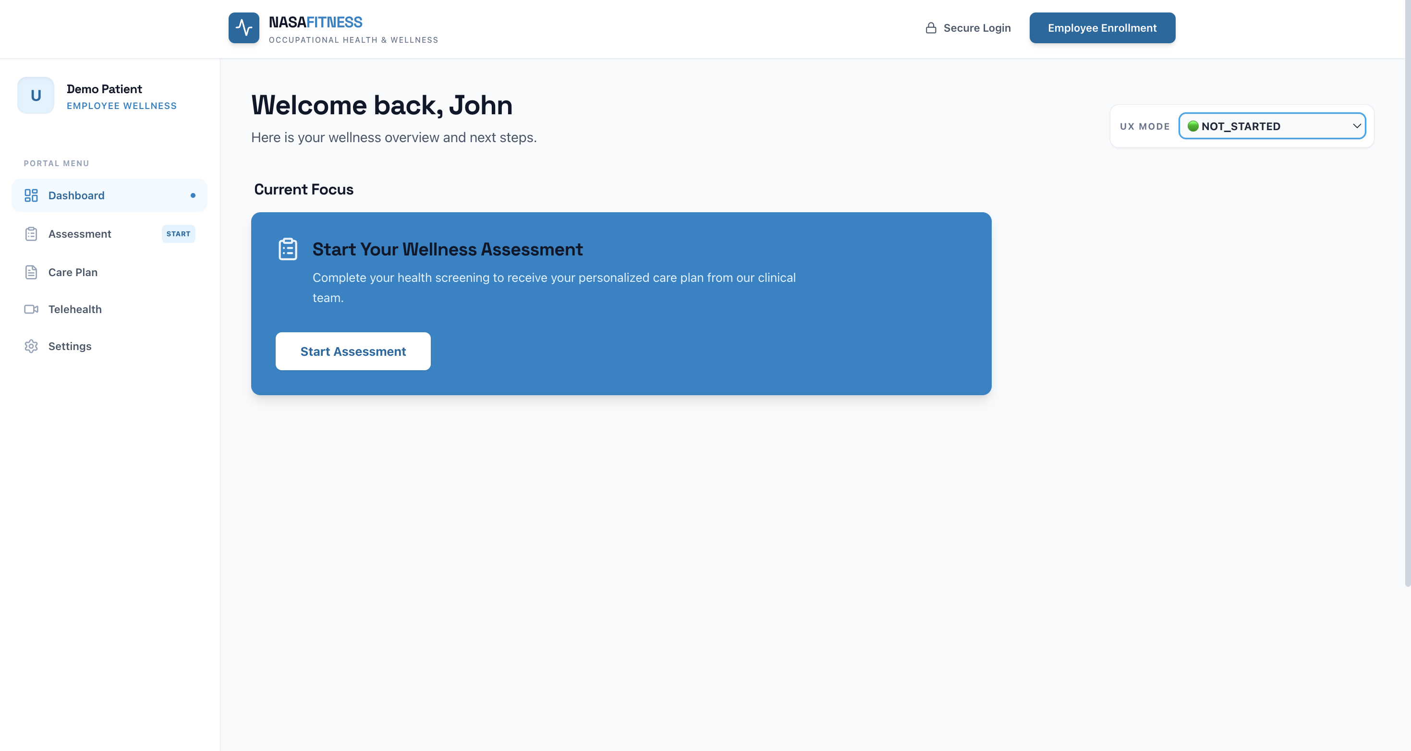Open the UX Mode NOT_STARTED dropdown

pos(1272,126)
